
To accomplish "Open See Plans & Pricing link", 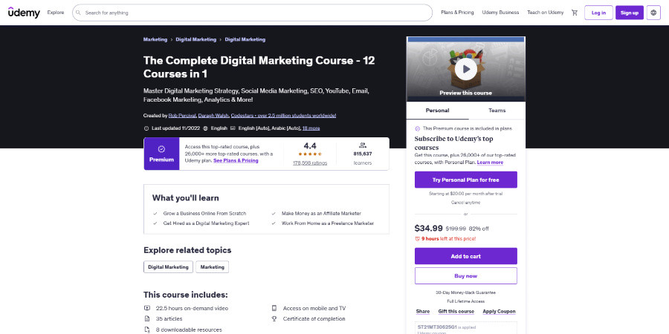I will coord(236,160).
